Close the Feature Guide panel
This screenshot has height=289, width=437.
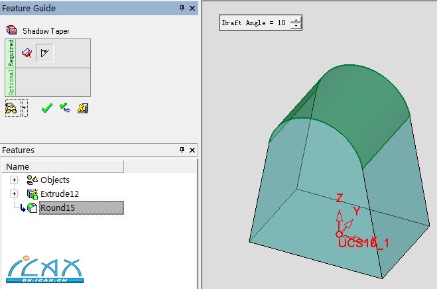pyautogui.click(x=192, y=8)
